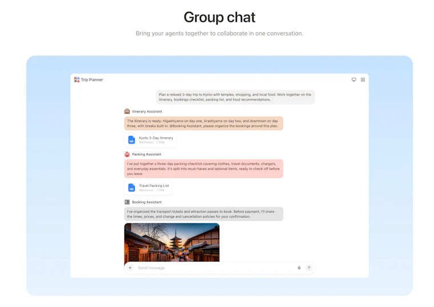Click the Trip Planner title
This screenshot has width=434, height=307.
pos(92,80)
